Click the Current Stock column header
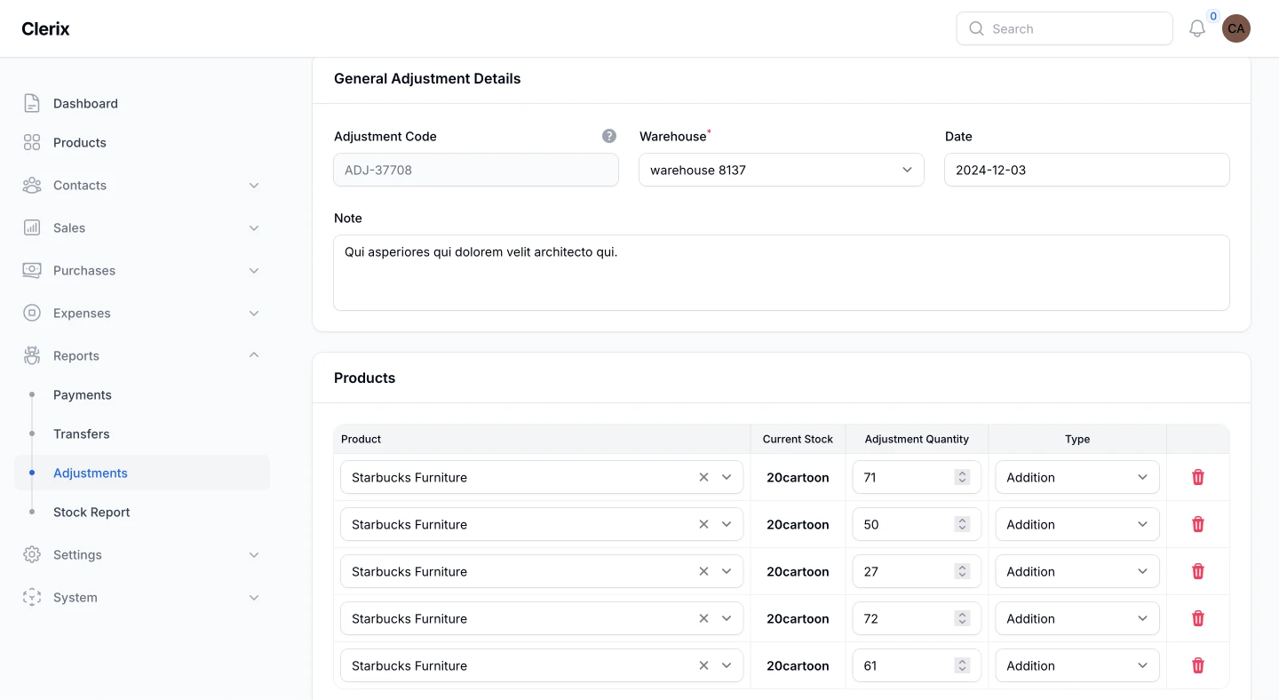Image resolution: width=1279 pixels, height=700 pixels. pos(798,439)
